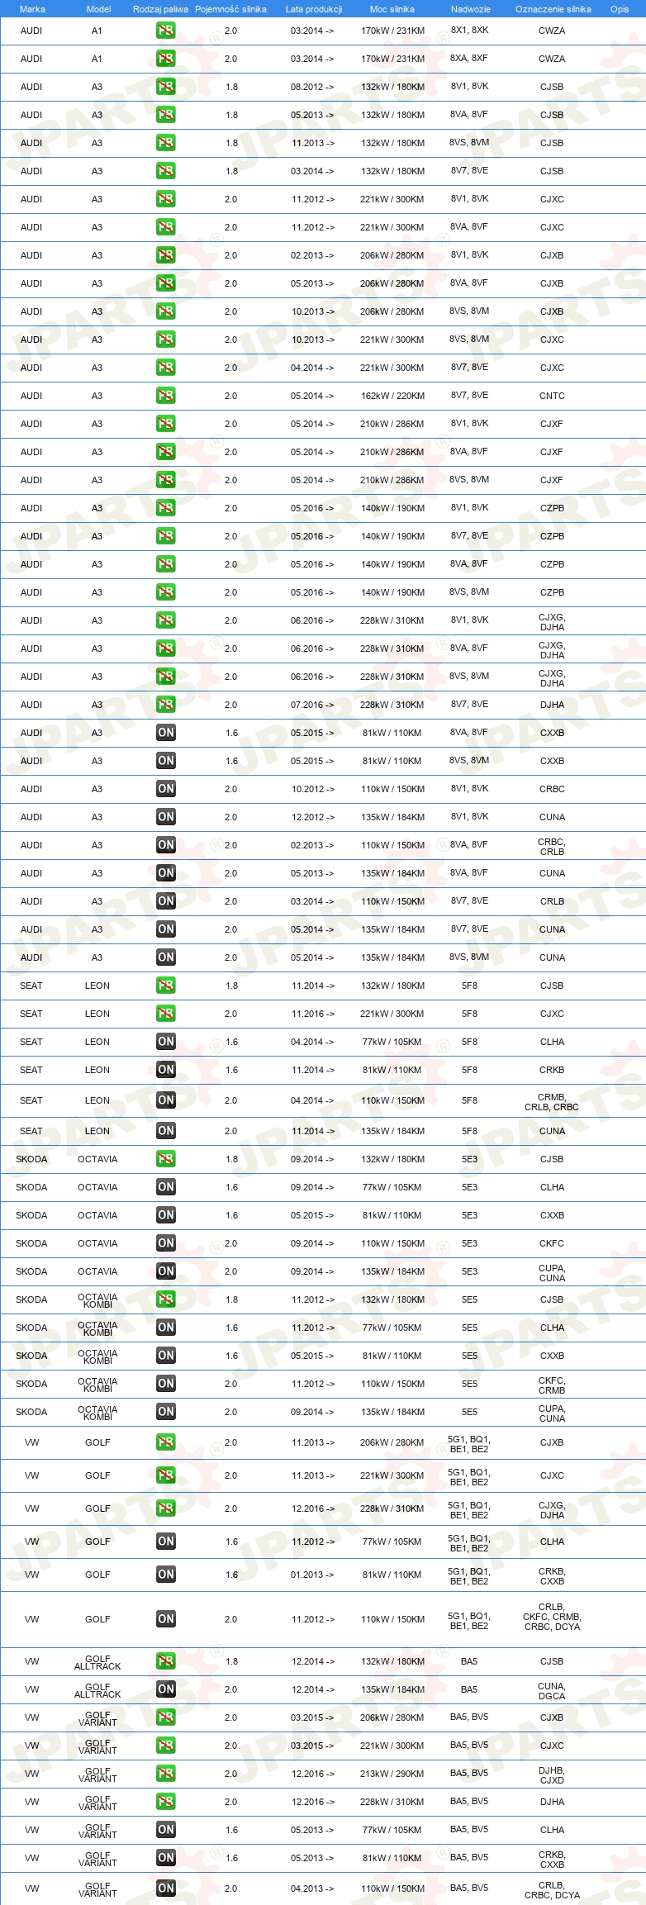The width and height of the screenshot is (646, 1905).
Task: Click the ON icon for Skoda Octavia 5E3 CLHA
Action: (x=166, y=1187)
